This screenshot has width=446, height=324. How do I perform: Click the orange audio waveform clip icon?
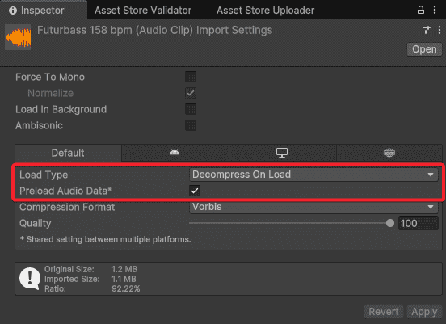click(18, 37)
